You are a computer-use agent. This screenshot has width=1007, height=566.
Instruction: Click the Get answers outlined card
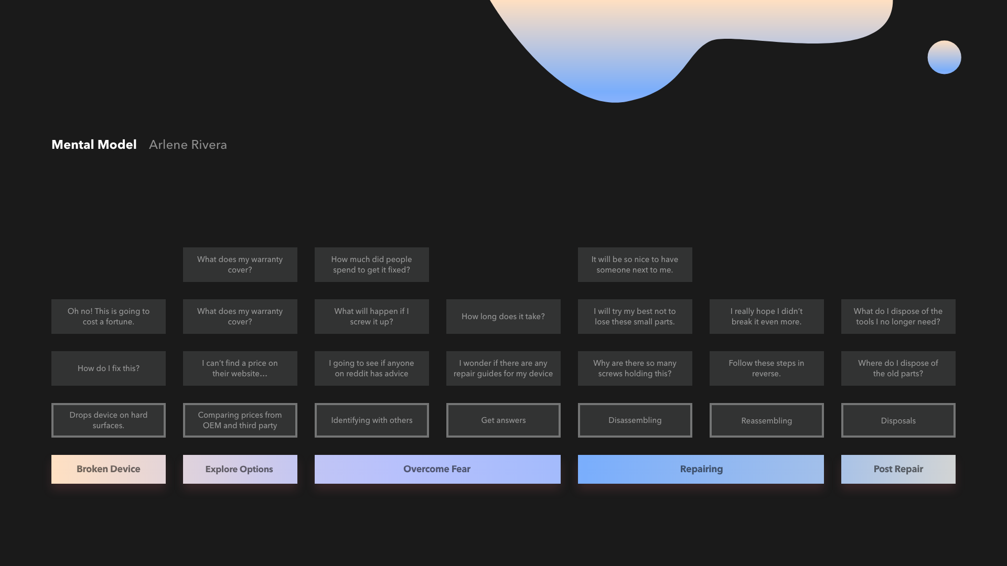tap(503, 420)
